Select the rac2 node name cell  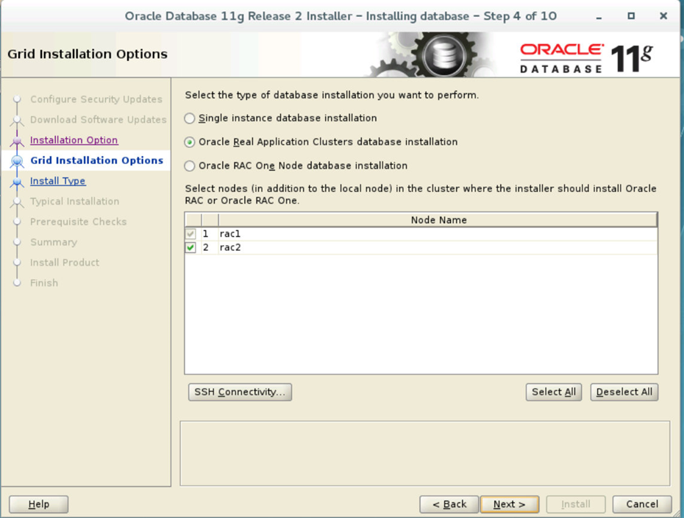[x=438, y=247]
